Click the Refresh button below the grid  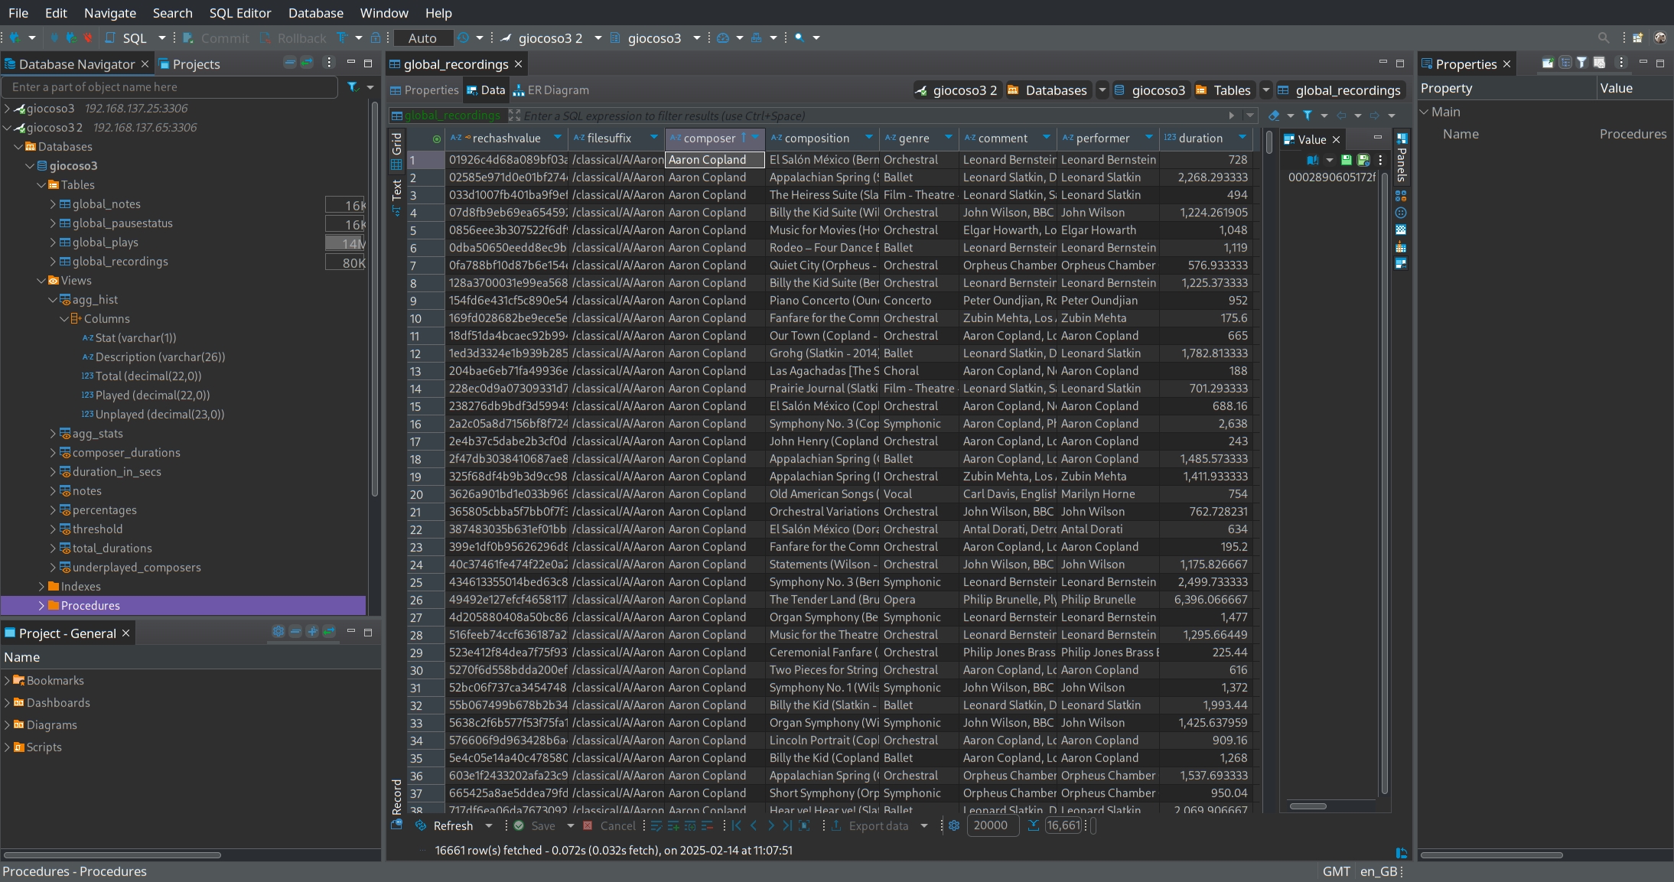(453, 826)
